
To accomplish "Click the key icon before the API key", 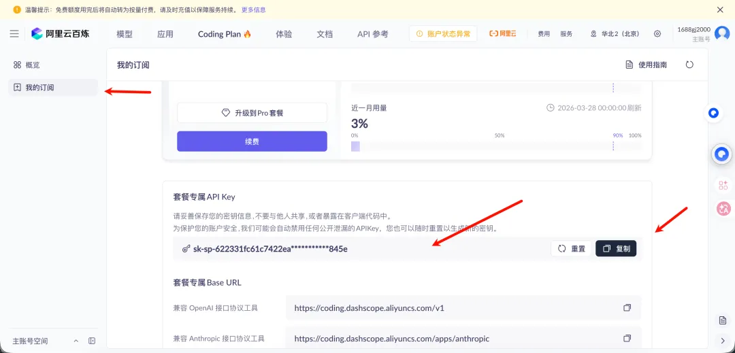I will tap(186, 249).
